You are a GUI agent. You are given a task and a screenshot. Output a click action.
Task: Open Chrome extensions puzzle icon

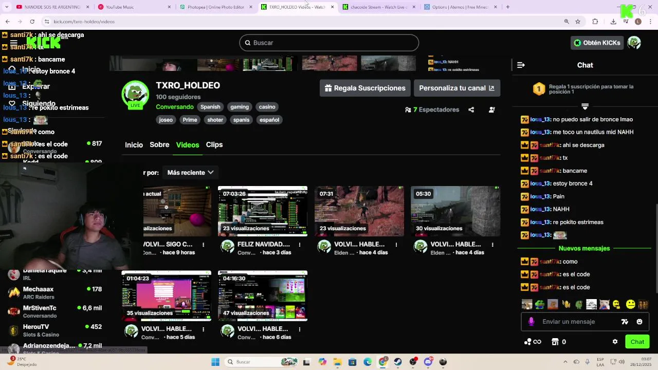point(595,22)
